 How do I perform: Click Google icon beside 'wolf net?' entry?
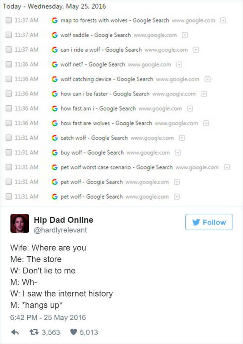click(55, 64)
